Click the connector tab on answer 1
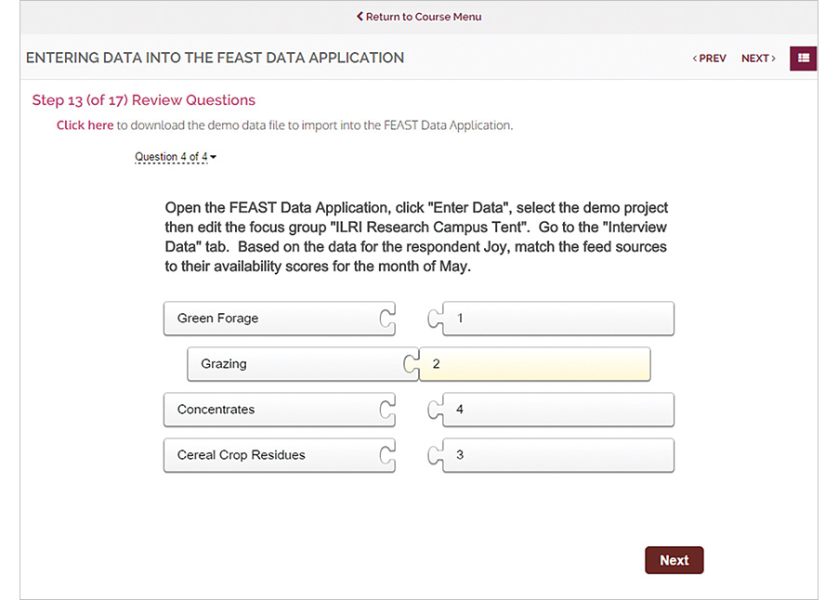The width and height of the screenshot is (838, 600). pyautogui.click(x=434, y=319)
